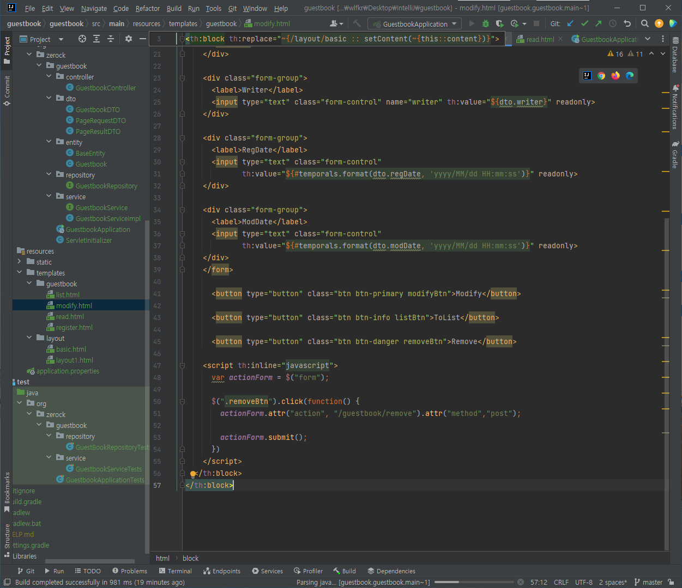
Task: Open the Refactor menu
Action: pyautogui.click(x=148, y=8)
